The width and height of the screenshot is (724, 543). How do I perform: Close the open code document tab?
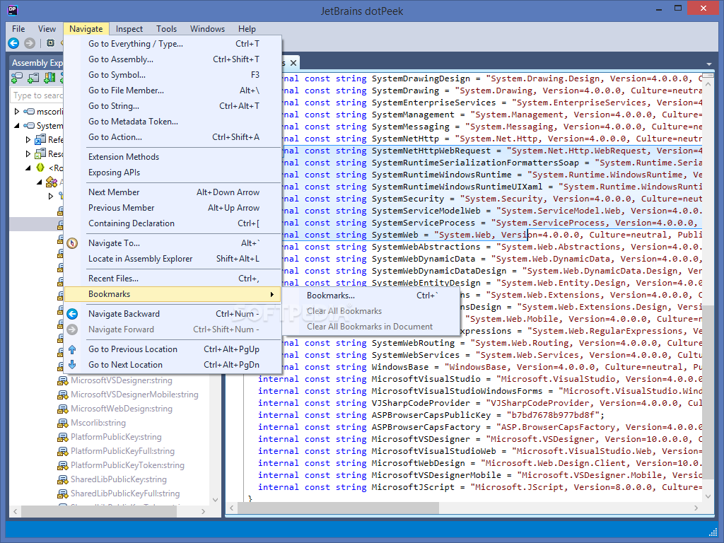293,62
